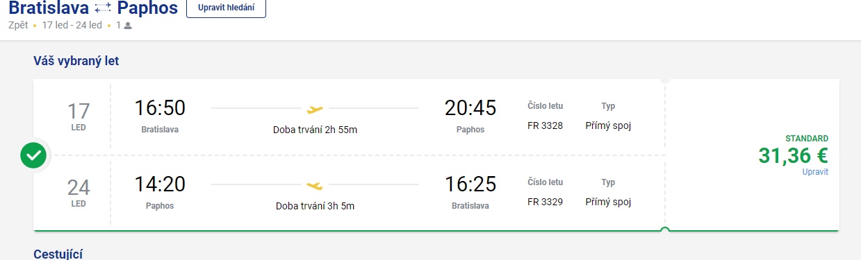The image size is (861, 260).
Task: Click the 16:25 Bratislava arrival time
Action: [x=470, y=184]
